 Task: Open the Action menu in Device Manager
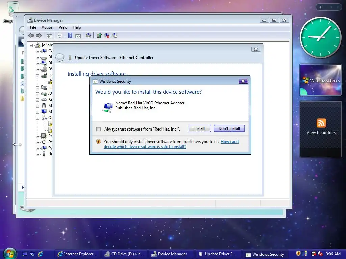point(47,27)
